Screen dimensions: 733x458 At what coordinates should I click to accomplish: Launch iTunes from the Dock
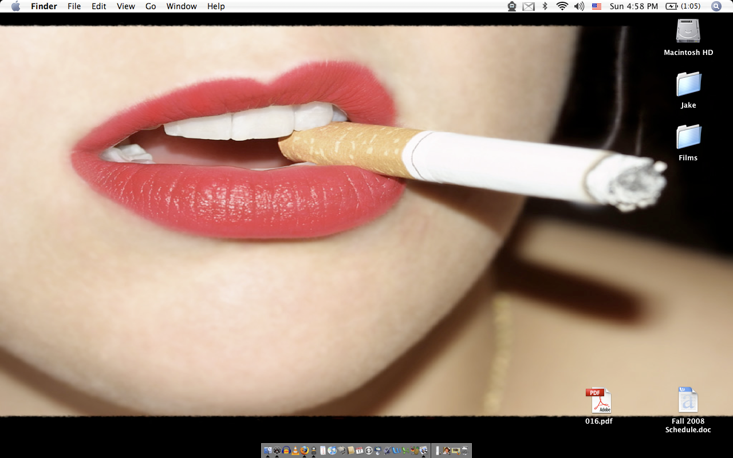tap(332, 451)
